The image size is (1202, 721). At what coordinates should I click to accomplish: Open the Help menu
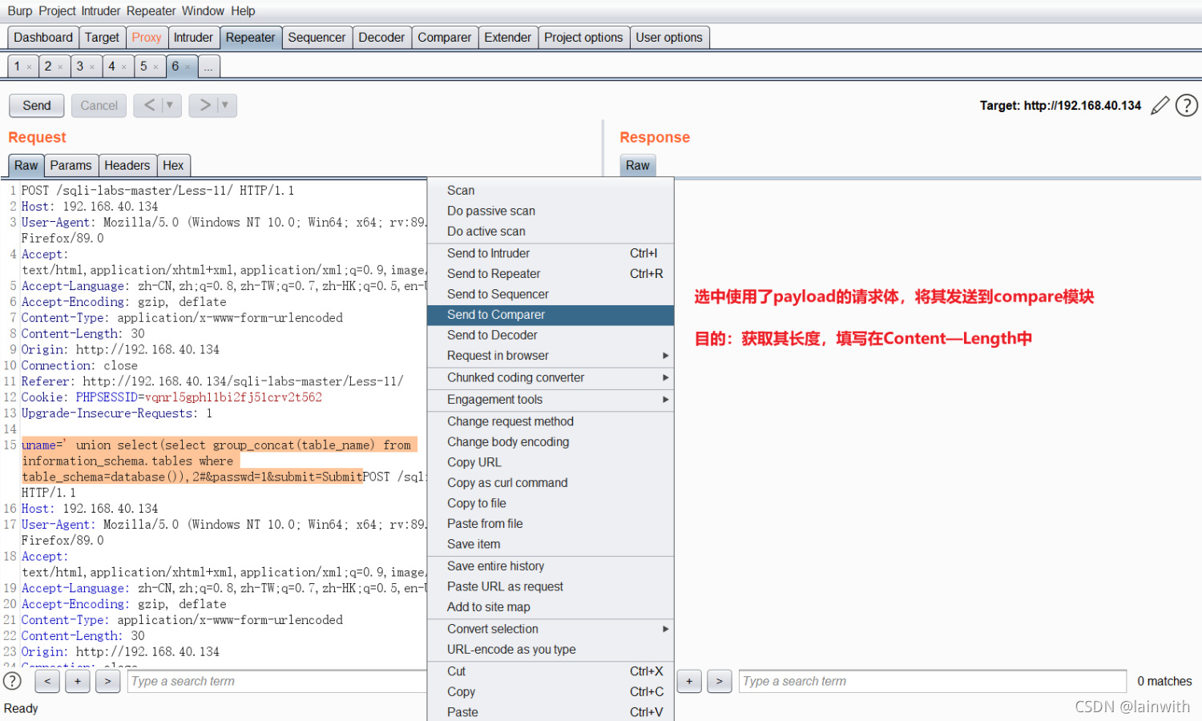point(243,11)
